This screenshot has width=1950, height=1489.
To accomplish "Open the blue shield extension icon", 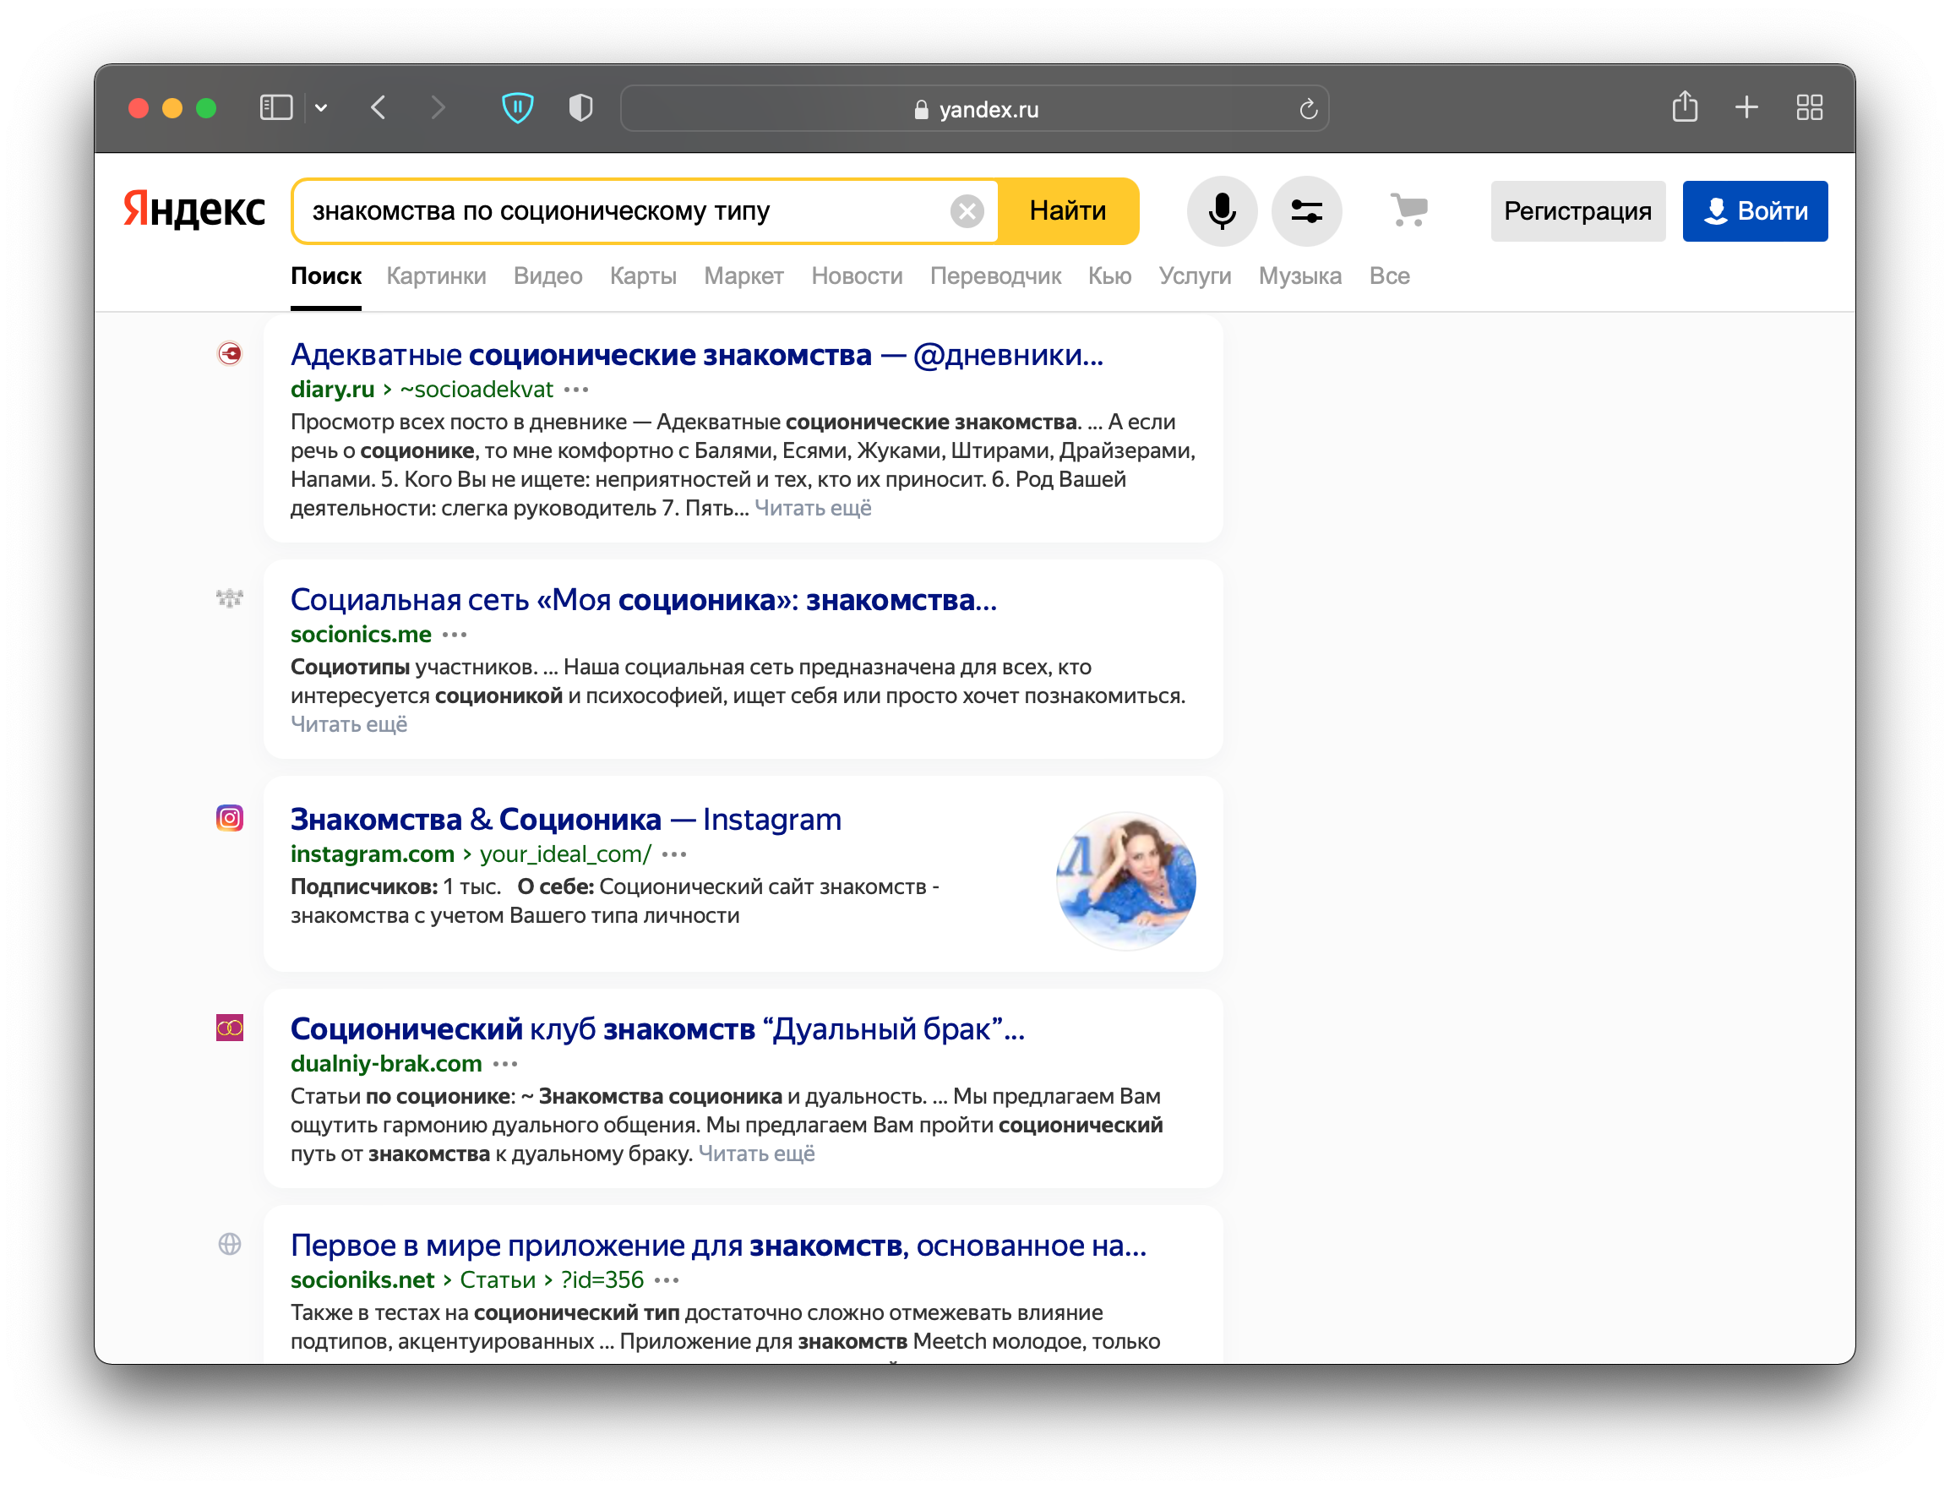I will [517, 108].
